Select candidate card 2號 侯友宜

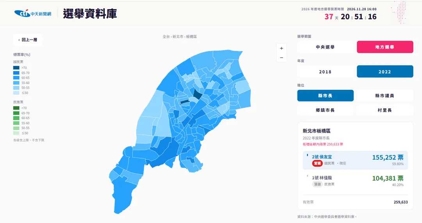(x=355, y=160)
